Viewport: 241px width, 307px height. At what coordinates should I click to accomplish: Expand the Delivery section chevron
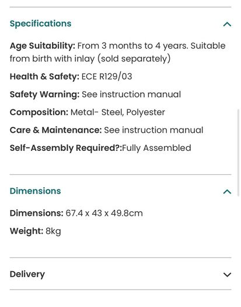(x=227, y=274)
